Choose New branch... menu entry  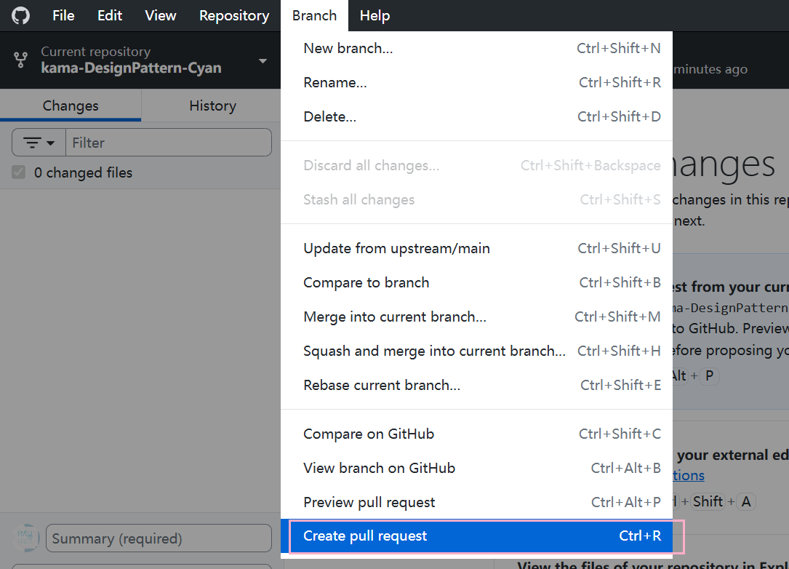coord(476,48)
